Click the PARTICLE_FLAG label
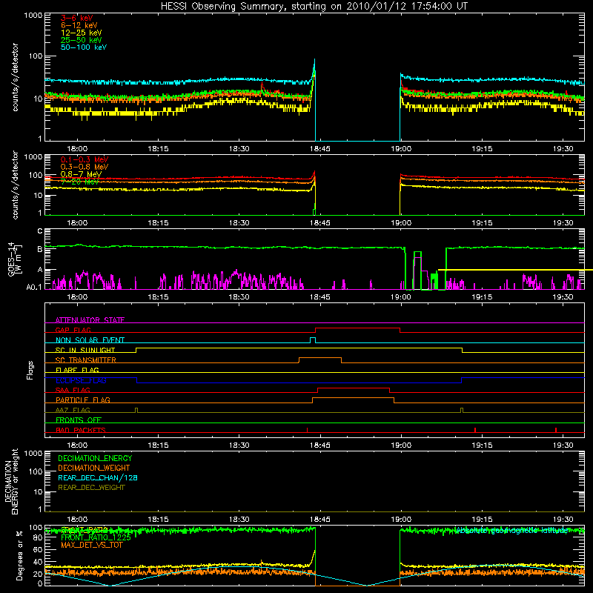The image size is (593, 593). coord(83,400)
